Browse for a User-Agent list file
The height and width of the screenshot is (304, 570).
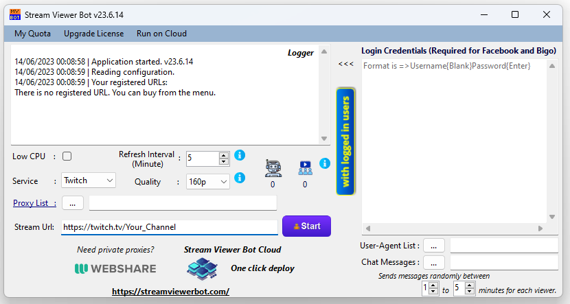click(433, 246)
